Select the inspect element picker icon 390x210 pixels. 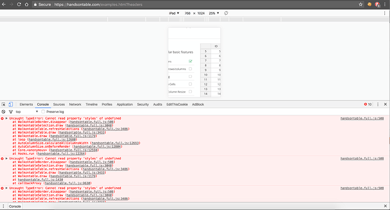click(3, 104)
